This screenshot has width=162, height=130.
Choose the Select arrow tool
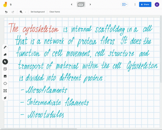tap(5, 62)
